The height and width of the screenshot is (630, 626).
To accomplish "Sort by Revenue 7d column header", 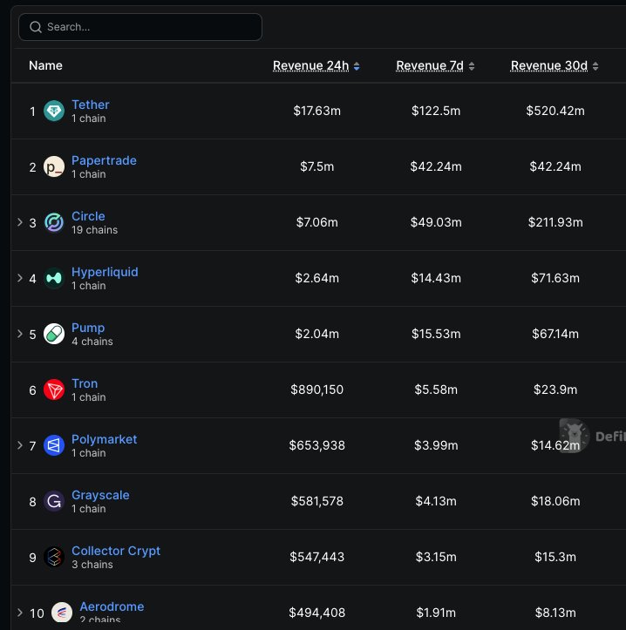I will [430, 65].
